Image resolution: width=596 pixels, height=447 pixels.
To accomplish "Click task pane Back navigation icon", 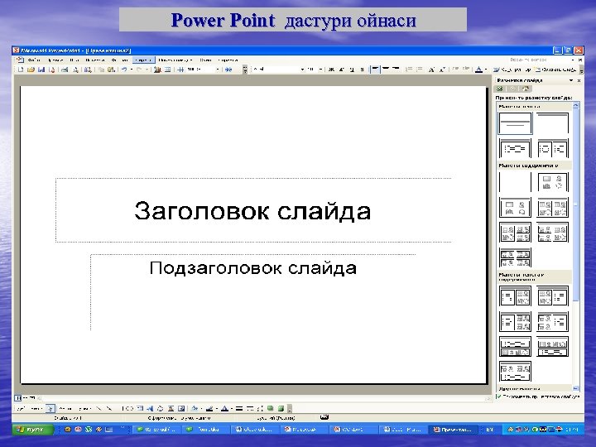I will [499, 89].
